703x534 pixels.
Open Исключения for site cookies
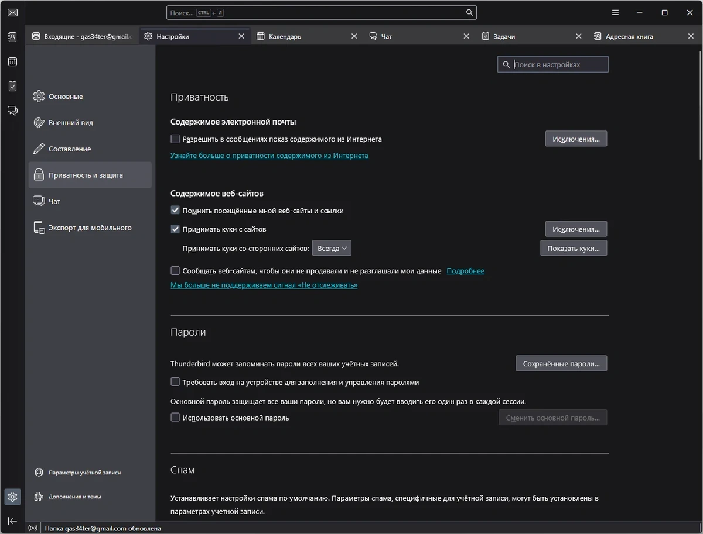576,229
